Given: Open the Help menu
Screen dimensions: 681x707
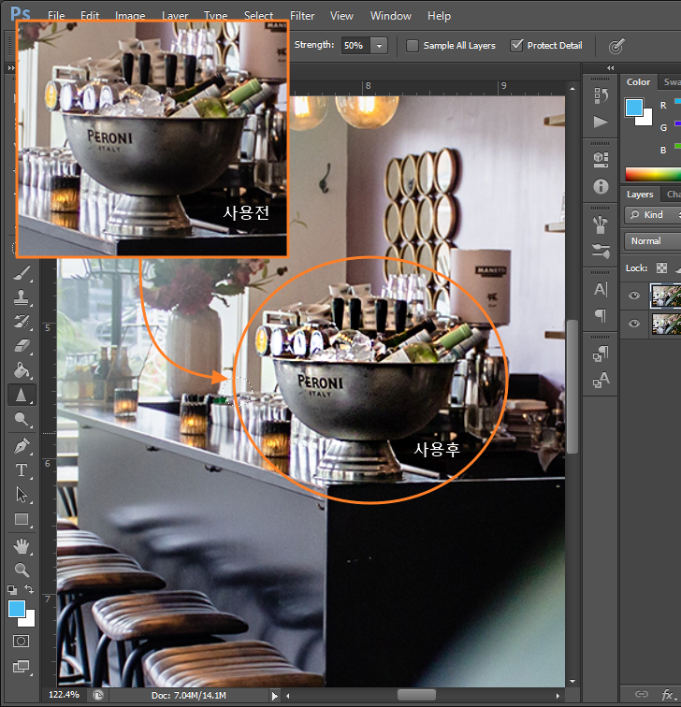Looking at the screenshot, I should (x=439, y=16).
